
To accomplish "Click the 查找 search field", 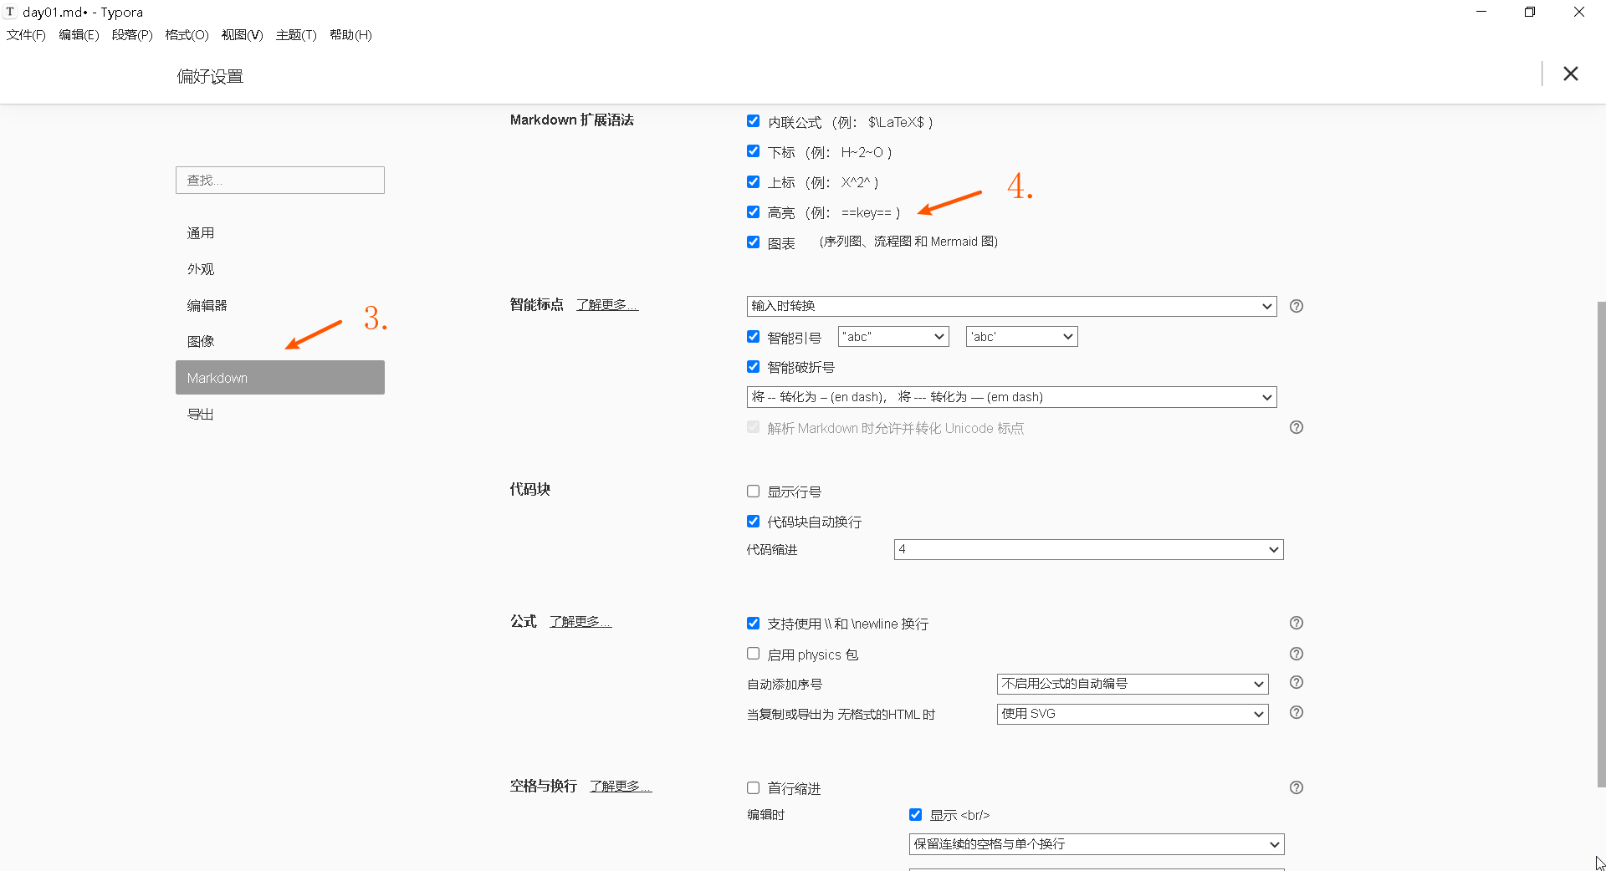I will point(280,181).
